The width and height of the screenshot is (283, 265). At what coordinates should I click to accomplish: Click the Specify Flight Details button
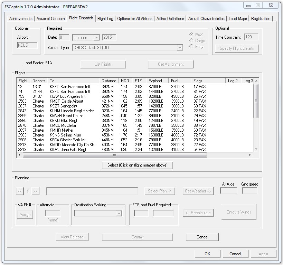(x=237, y=48)
